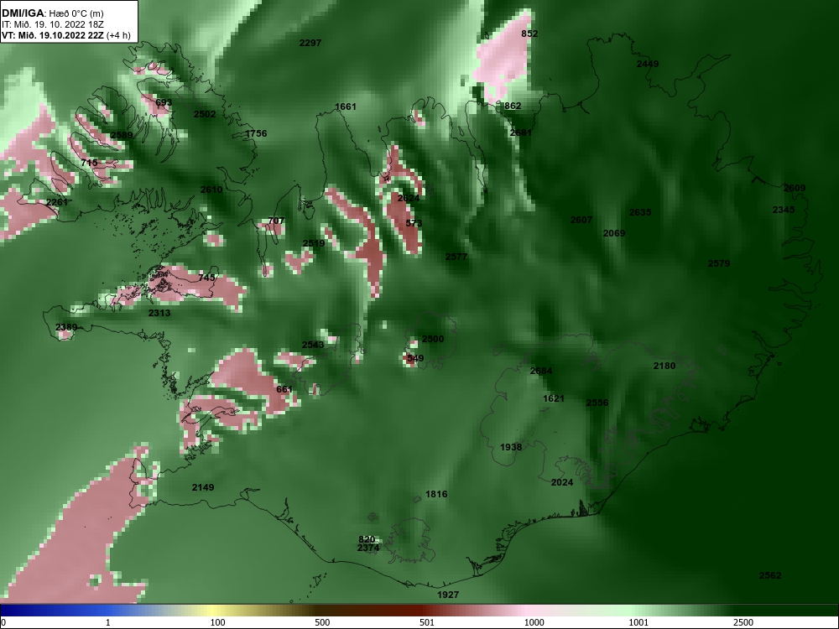
Task: Click the initial time line 'IT: Mið. 19. 10. 2022 18Z'
Action: coord(52,24)
